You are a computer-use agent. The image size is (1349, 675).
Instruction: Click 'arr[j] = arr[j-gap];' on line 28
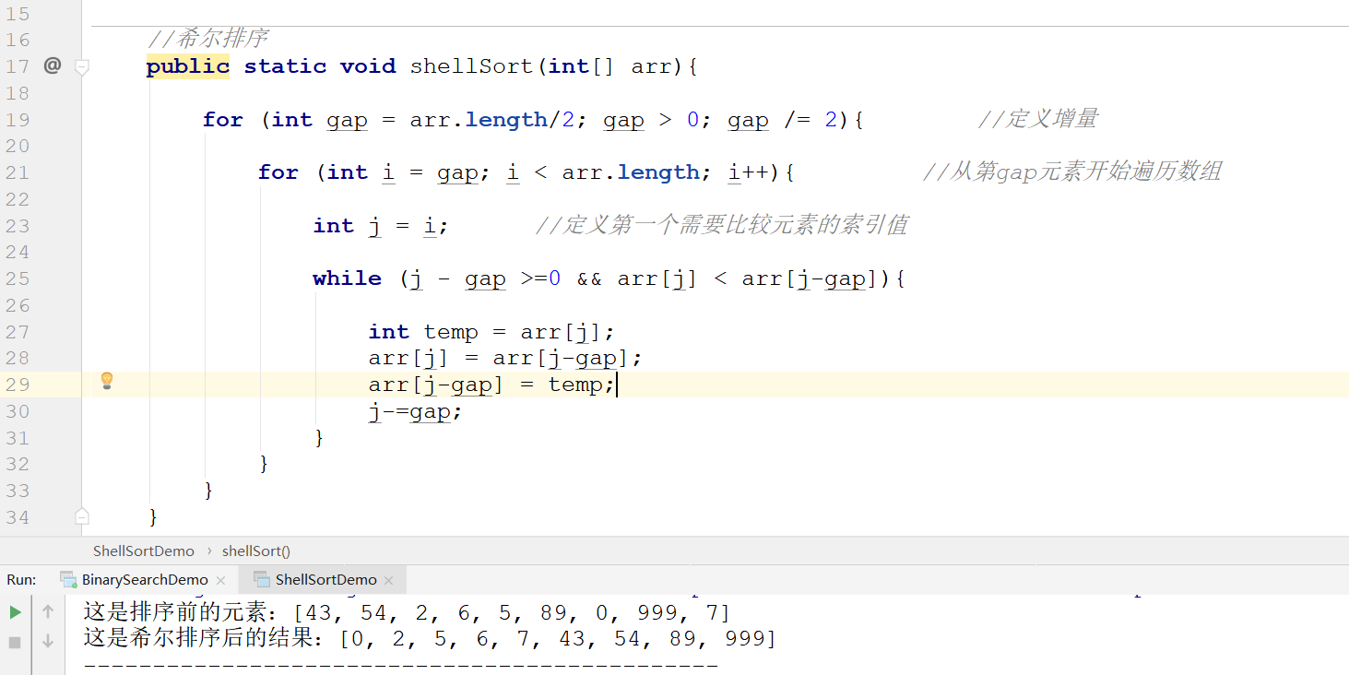tap(505, 358)
